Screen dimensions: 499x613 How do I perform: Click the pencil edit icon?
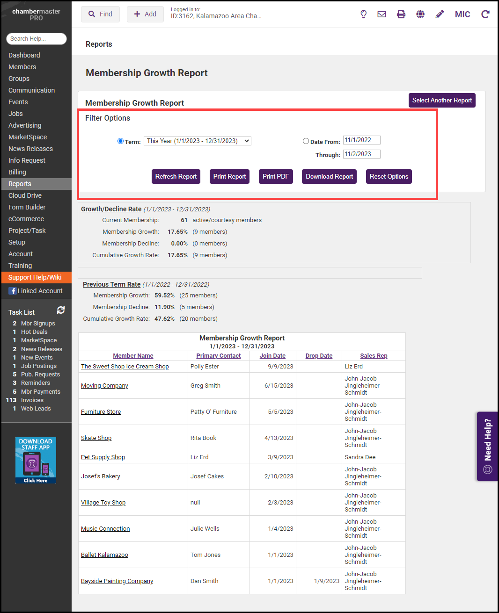440,14
